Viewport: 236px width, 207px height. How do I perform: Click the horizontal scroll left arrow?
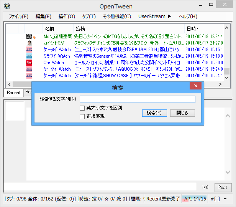[9, 84]
